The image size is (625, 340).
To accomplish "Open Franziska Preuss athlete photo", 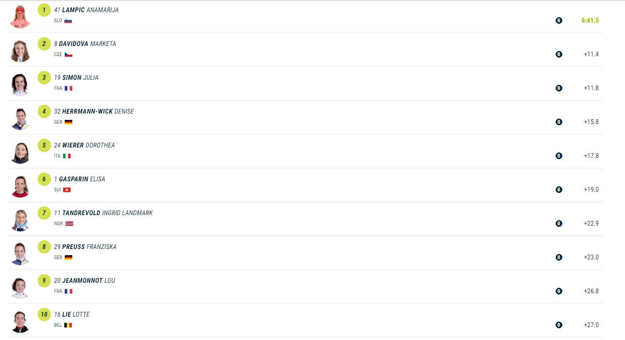I will pos(20,254).
